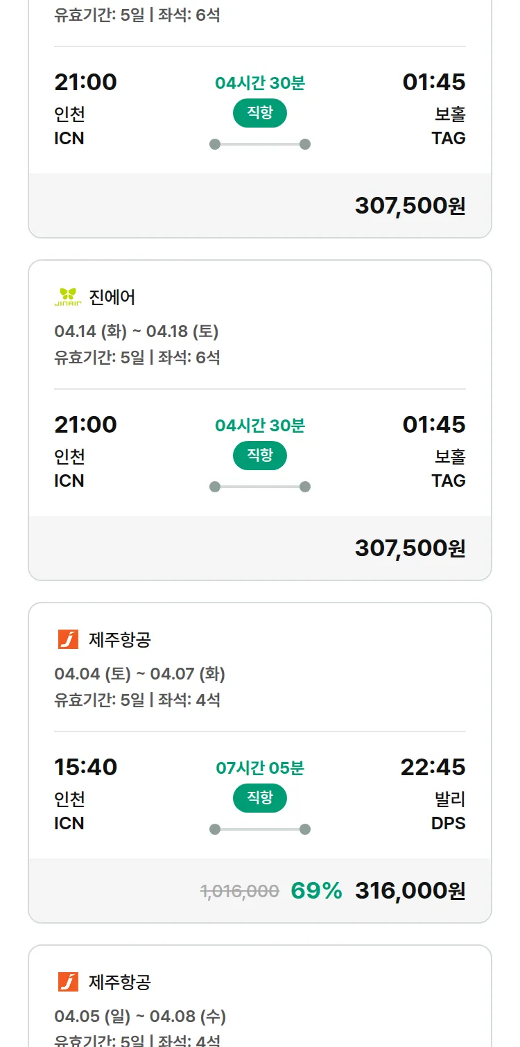Click the 22:45 arrival time
The height and width of the screenshot is (1047, 520).
433,768
